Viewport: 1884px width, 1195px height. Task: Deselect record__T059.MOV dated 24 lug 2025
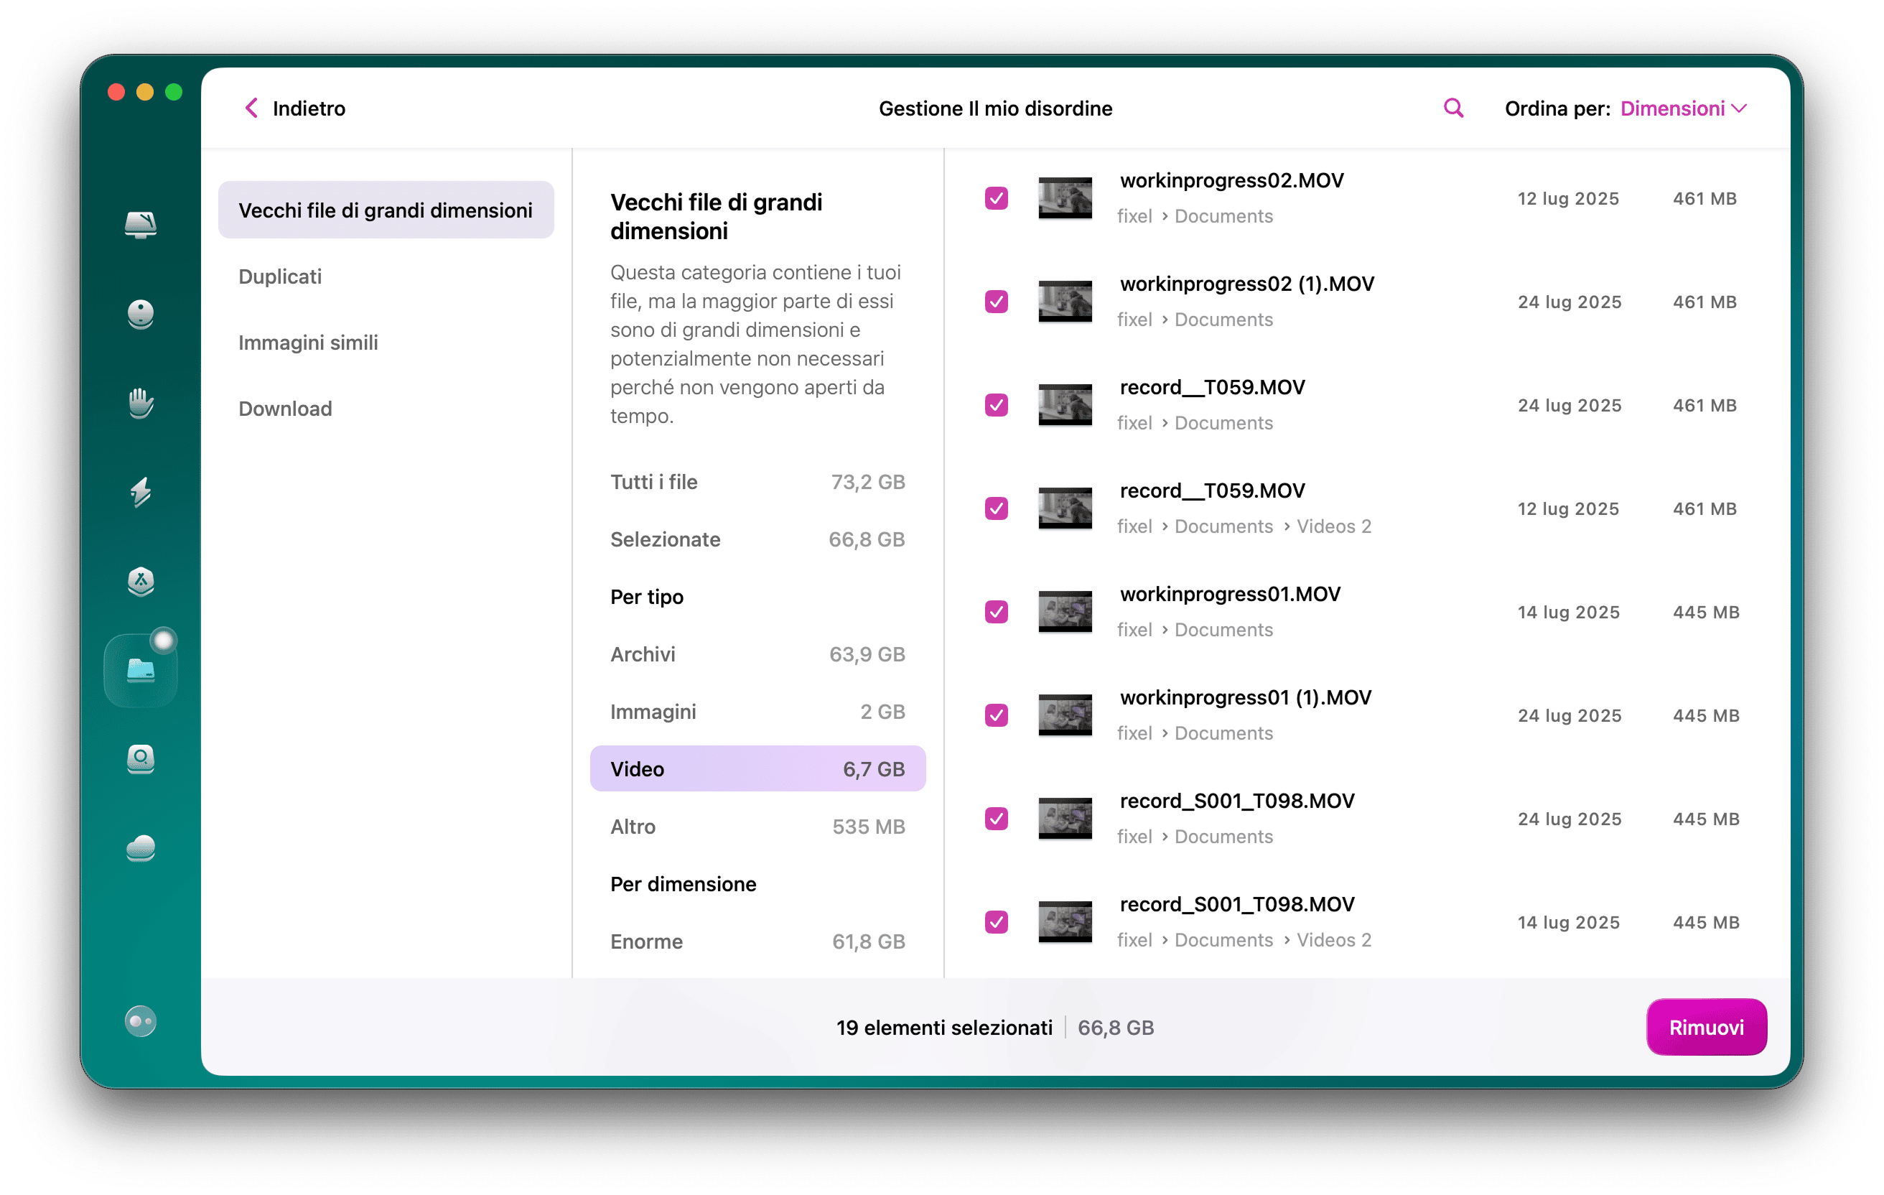(996, 405)
